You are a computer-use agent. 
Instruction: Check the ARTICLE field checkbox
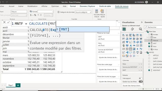pos(149,55)
